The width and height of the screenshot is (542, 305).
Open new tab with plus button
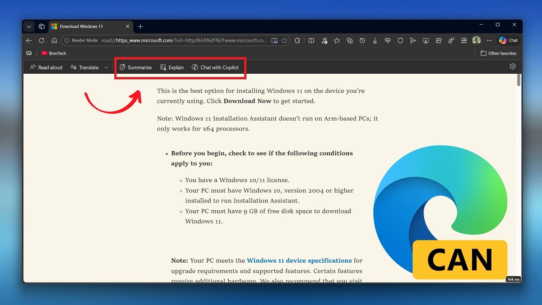coord(141,26)
